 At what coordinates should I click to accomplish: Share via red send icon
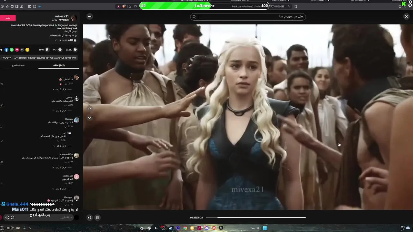pyautogui.click(x=17, y=50)
